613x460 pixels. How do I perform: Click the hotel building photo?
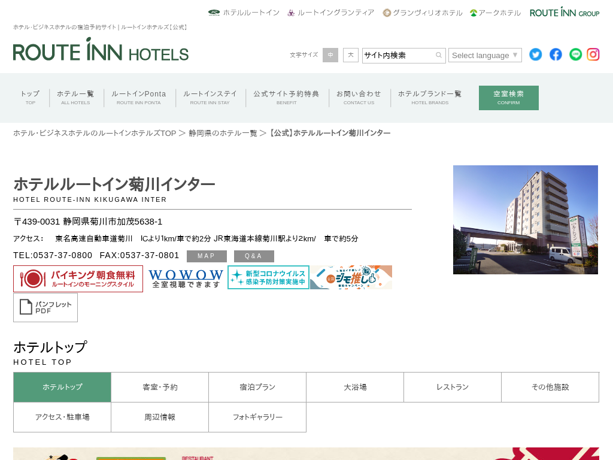[526, 220]
